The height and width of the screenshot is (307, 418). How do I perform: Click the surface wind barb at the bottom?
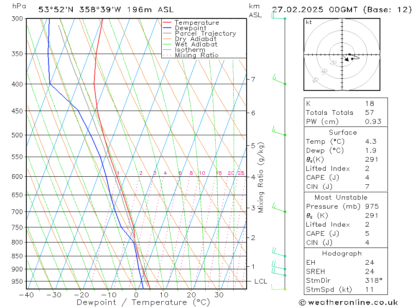[x=278, y=287]
